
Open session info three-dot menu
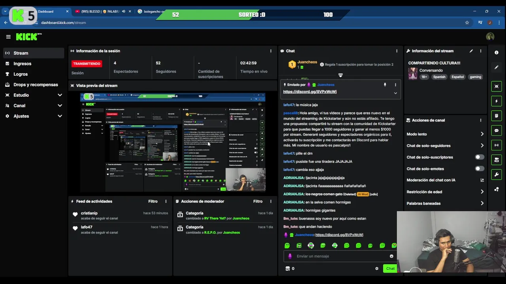click(271, 51)
